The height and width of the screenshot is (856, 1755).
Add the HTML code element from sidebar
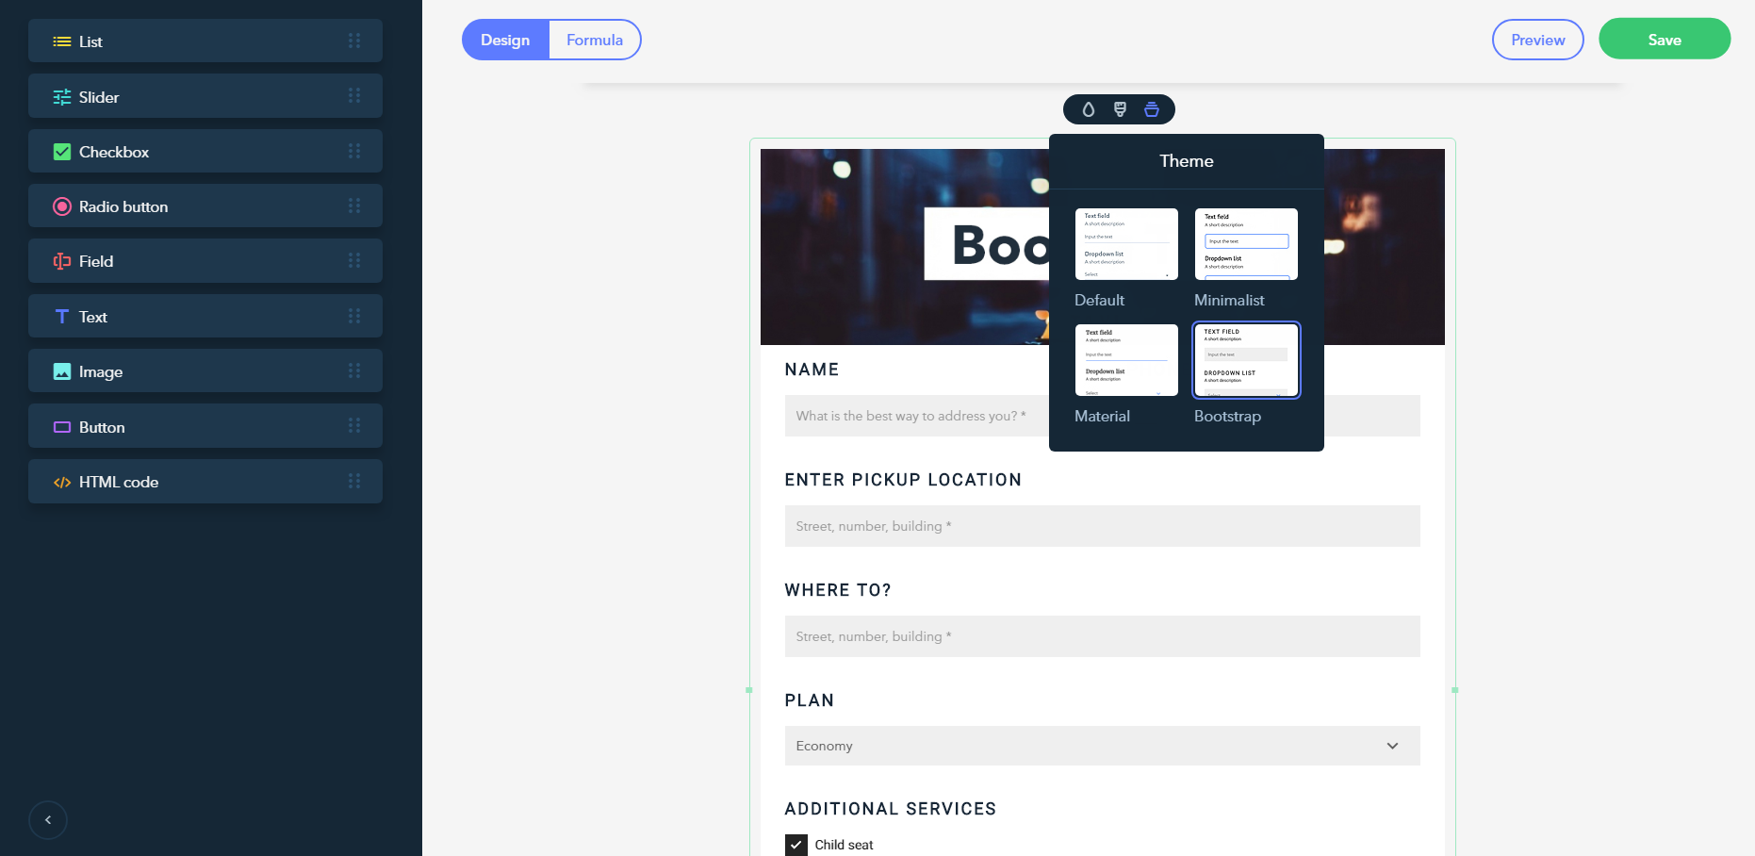(x=205, y=481)
